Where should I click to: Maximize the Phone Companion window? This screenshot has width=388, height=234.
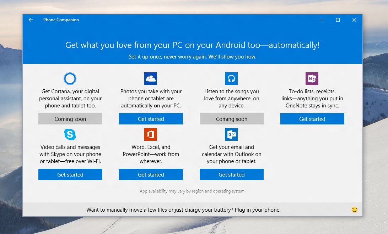[x=338, y=20]
